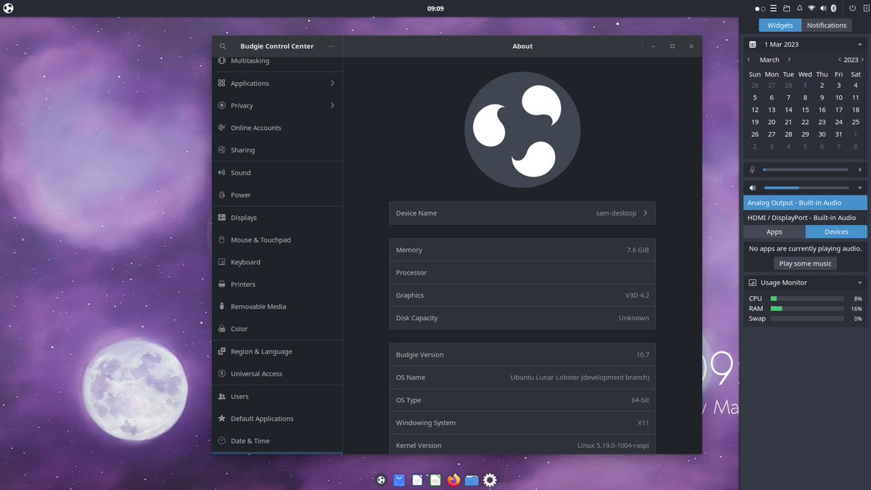This screenshot has height=490, width=871.
Task: Open Removable Media settings
Action: [x=277, y=306]
